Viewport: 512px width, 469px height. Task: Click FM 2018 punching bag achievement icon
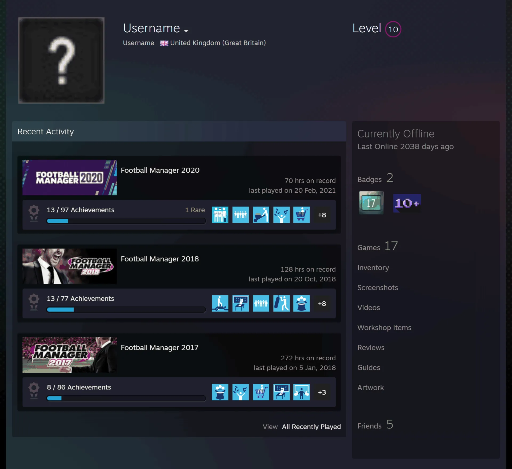[281, 303]
